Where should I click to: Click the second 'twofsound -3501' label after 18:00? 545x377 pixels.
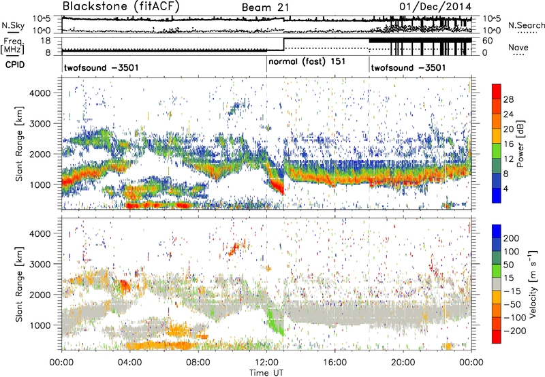pyautogui.click(x=408, y=67)
